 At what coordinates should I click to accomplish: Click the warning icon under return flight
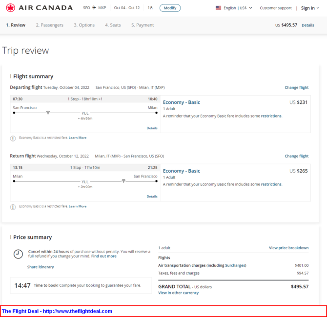(x=13, y=207)
